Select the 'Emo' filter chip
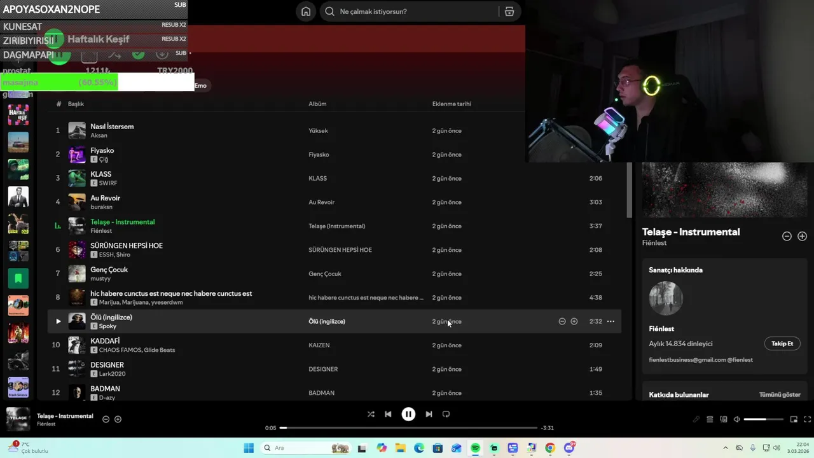This screenshot has width=814, height=458. tap(200, 86)
